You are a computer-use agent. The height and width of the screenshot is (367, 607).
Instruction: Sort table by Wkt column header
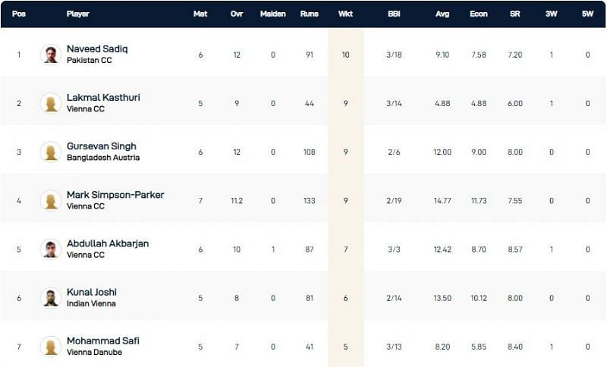[x=345, y=14]
